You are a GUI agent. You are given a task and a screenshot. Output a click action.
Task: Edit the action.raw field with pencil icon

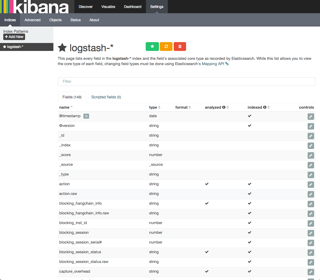pyautogui.click(x=311, y=194)
